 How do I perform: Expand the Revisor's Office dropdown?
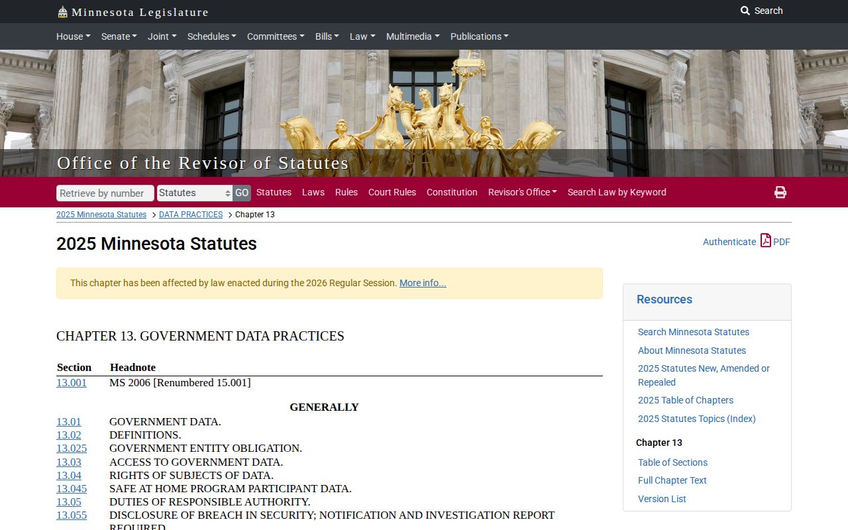522,192
